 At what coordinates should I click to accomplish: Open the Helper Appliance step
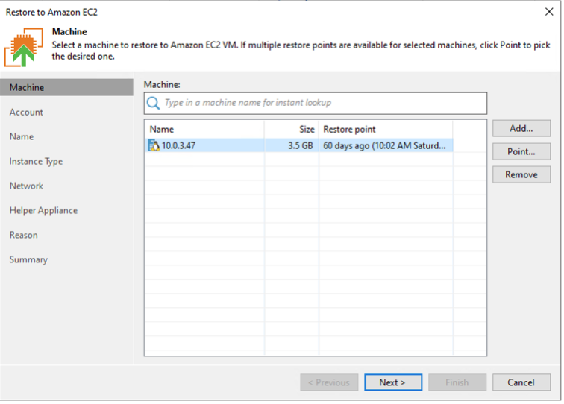point(43,210)
